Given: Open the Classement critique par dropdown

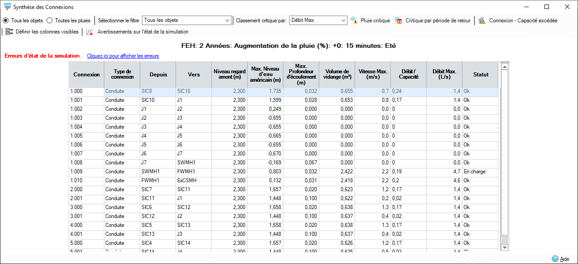Looking at the screenshot, I should point(318,21).
